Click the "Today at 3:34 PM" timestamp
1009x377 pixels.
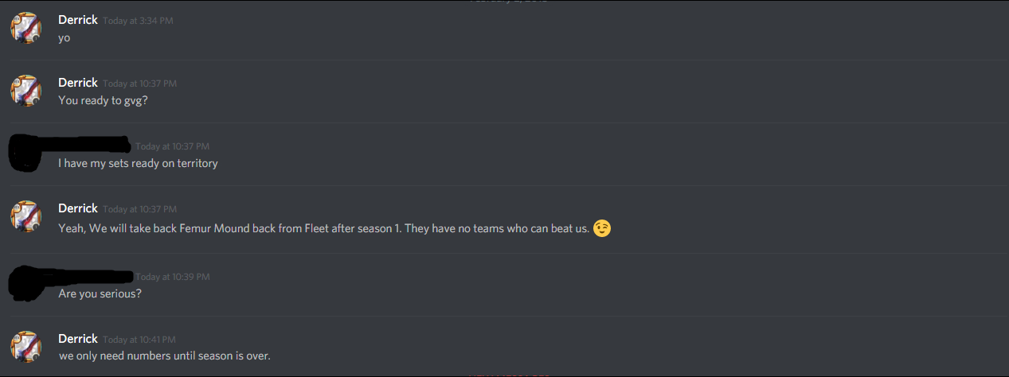[138, 21]
